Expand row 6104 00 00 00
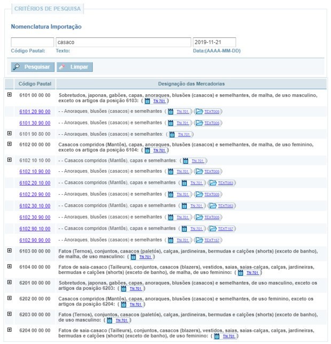The height and width of the screenshot is (344, 331). click(x=10, y=266)
